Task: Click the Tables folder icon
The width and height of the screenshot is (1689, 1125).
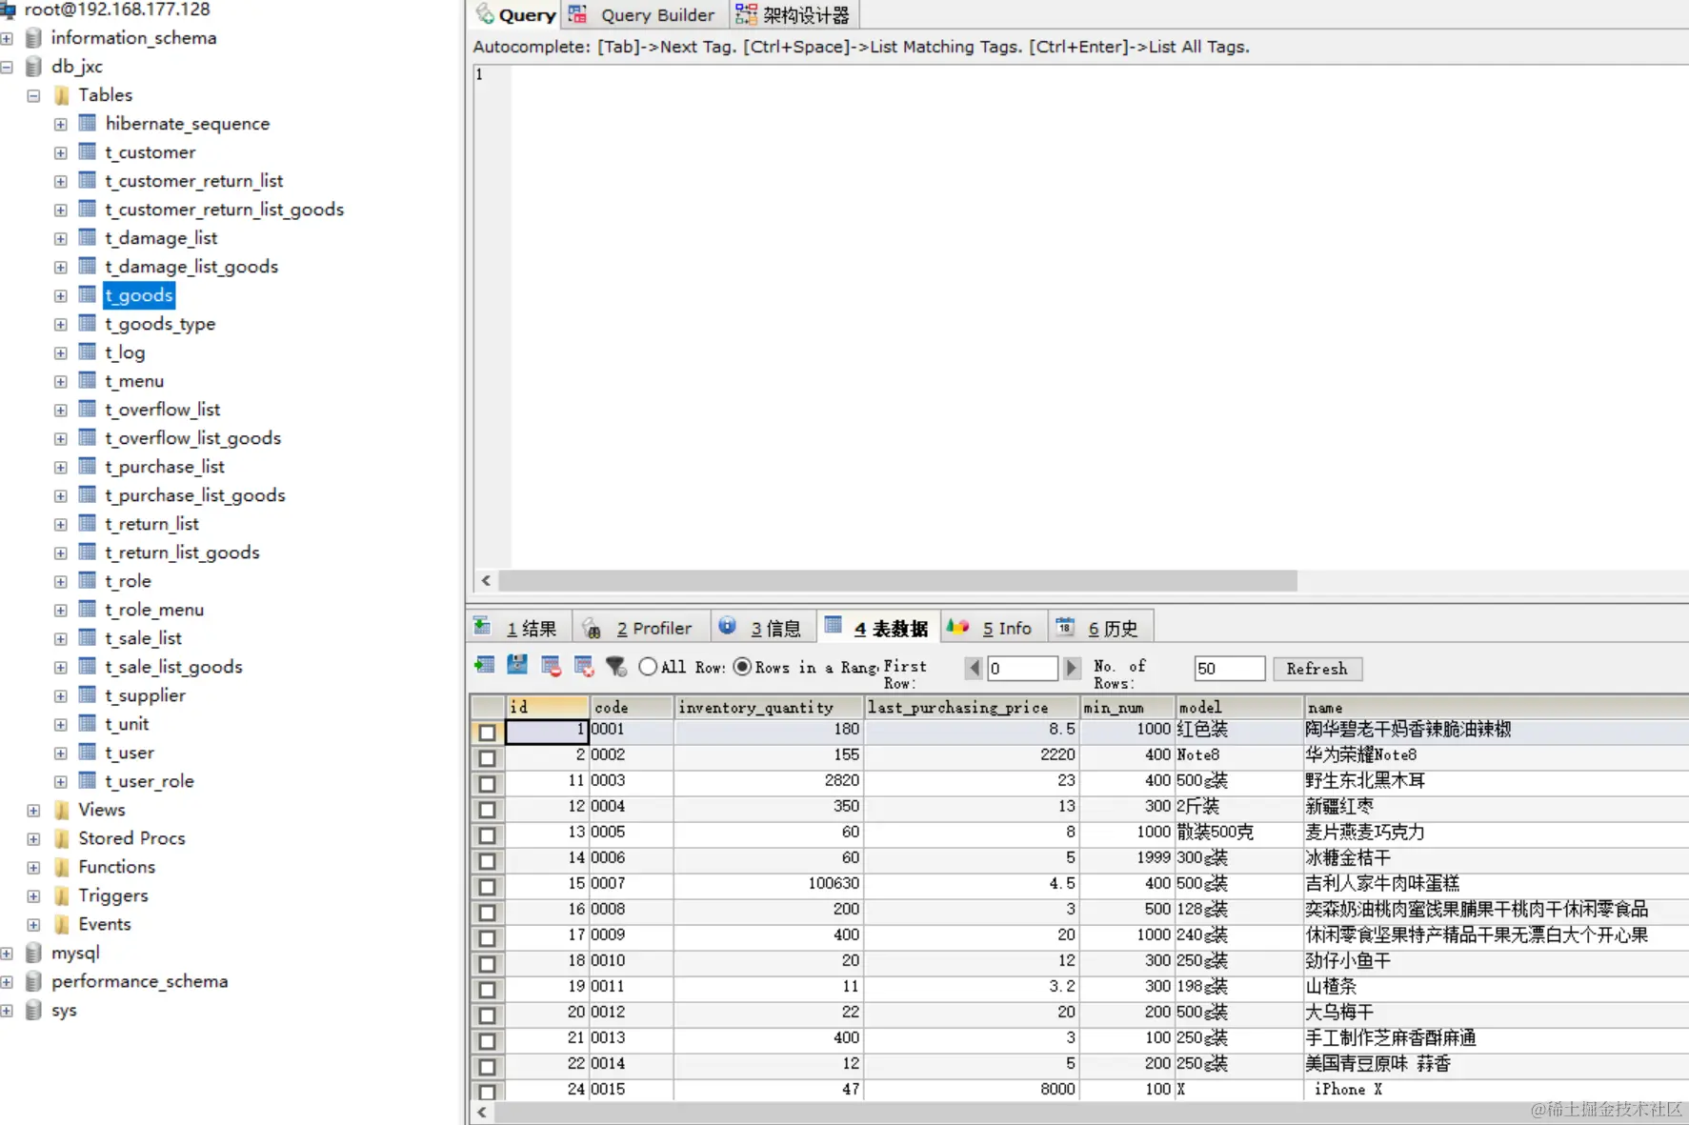Action: point(62,94)
